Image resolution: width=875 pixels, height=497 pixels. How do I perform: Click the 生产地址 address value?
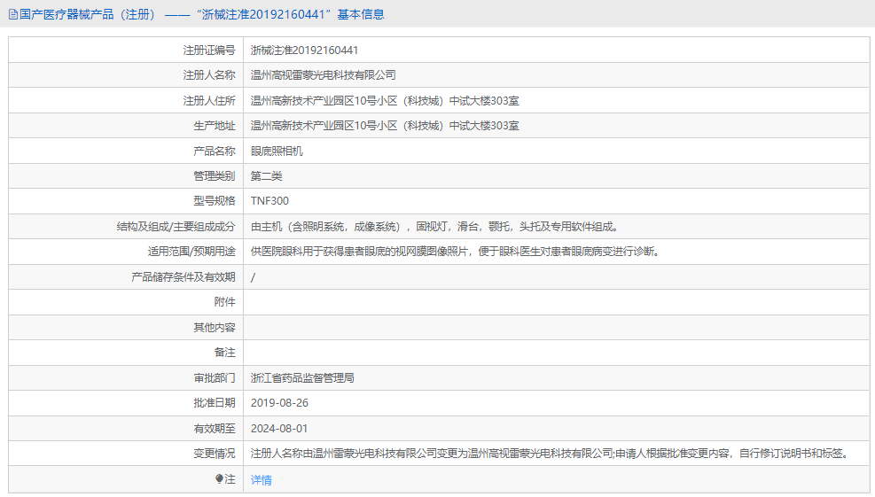tap(385, 126)
